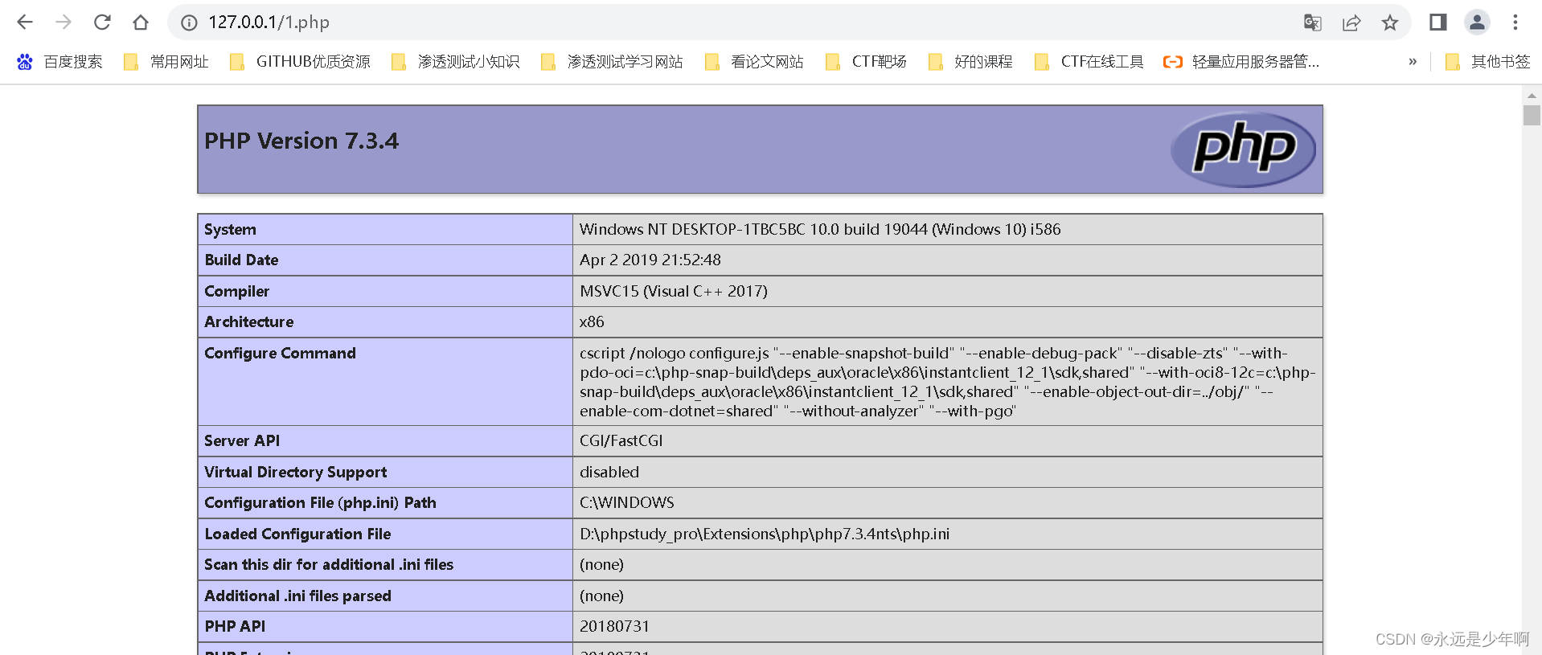
Task: Expand the hidden bookmarks chevron
Action: pos(1413,62)
